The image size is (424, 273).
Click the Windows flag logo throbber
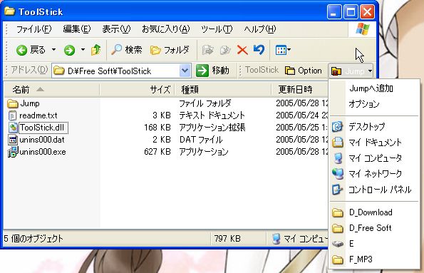point(363,29)
